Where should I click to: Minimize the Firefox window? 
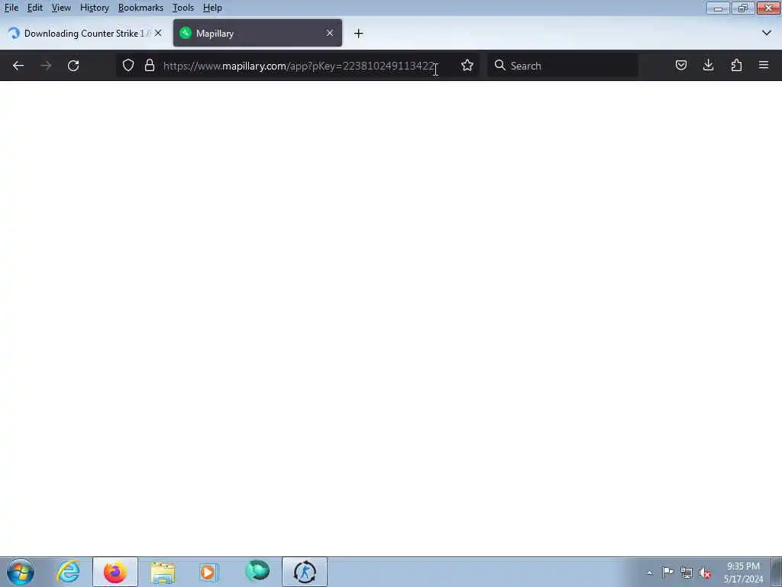click(718, 8)
